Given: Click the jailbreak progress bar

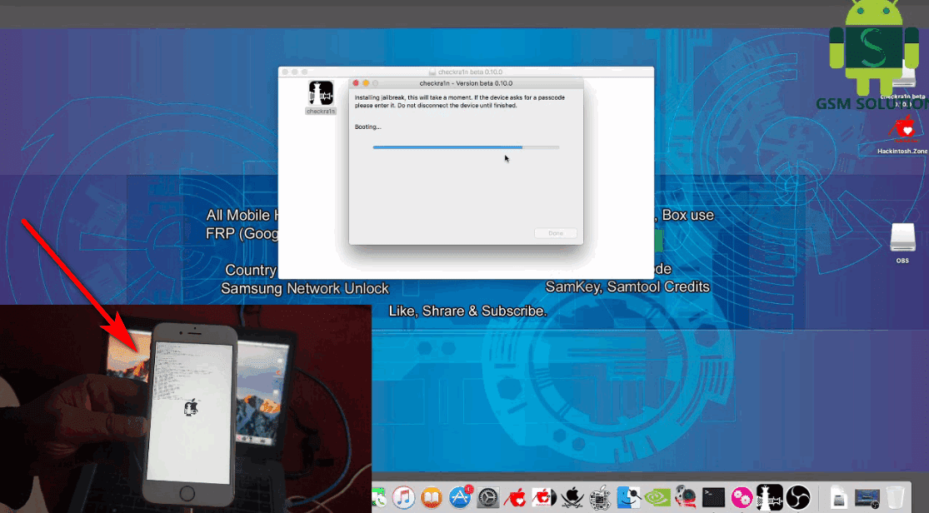Looking at the screenshot, I should pos(466,147).
